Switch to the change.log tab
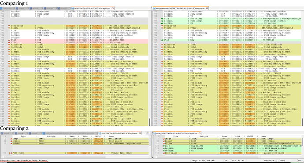The height and width of the screenshot is (163, 304). 7,8
